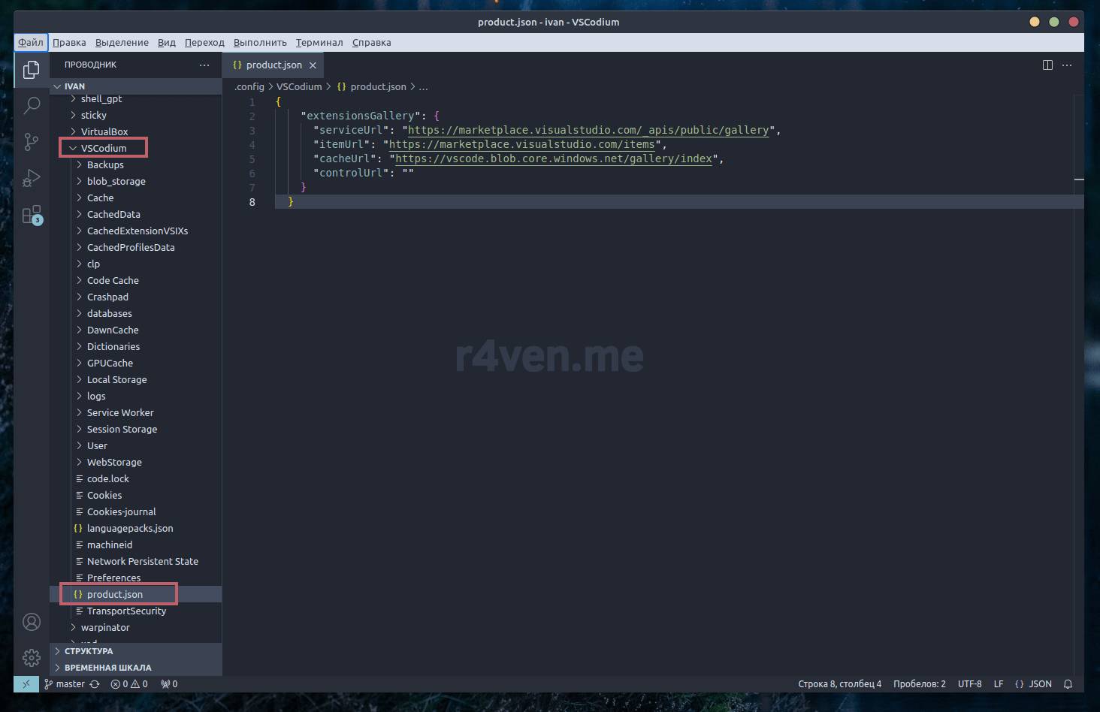Collapse the VSCodium folder

(103, 148)
